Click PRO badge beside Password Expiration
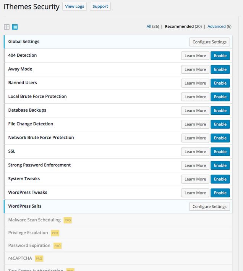243x271 pixels. [58, 246]
